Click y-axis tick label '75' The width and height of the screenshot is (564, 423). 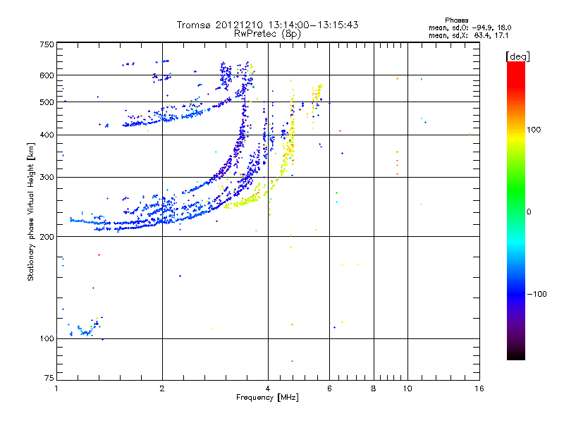coord(49,378)
